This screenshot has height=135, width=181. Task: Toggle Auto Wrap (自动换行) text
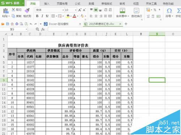(x=136, y=10)
